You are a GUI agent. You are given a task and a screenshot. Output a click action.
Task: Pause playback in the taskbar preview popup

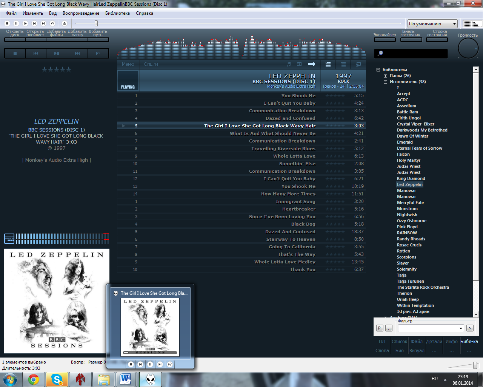click(x=150, y=364)
